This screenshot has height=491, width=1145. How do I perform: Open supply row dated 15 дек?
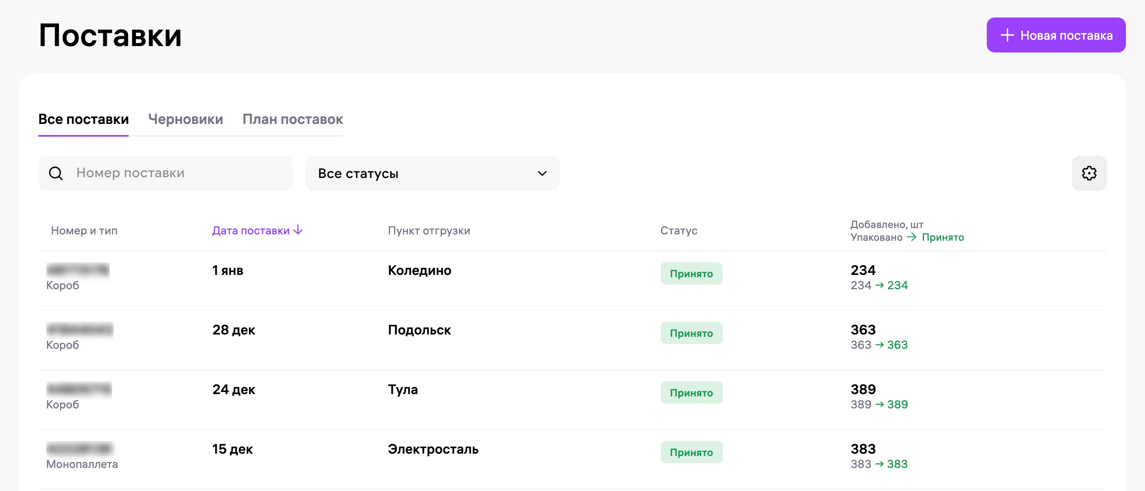pyautogui.click(x=572, y=459)
